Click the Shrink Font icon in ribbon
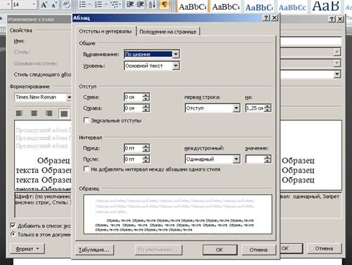This screenshot has height=265, width=352. coord(54,5)
